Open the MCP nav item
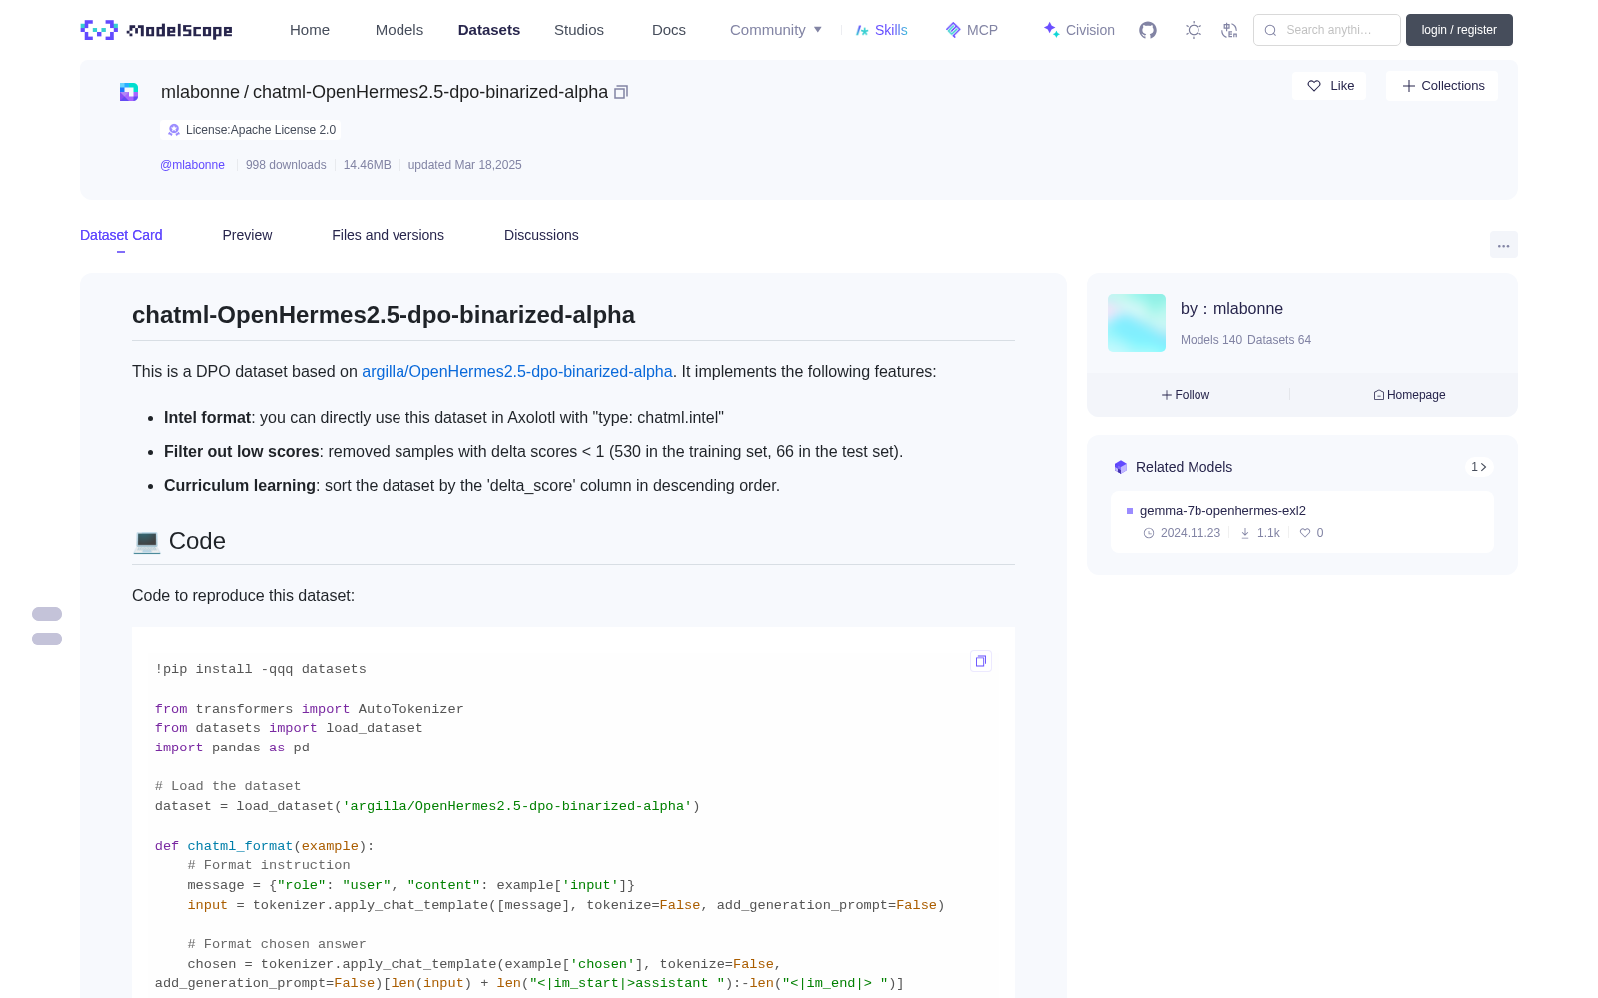 [972, 30]
